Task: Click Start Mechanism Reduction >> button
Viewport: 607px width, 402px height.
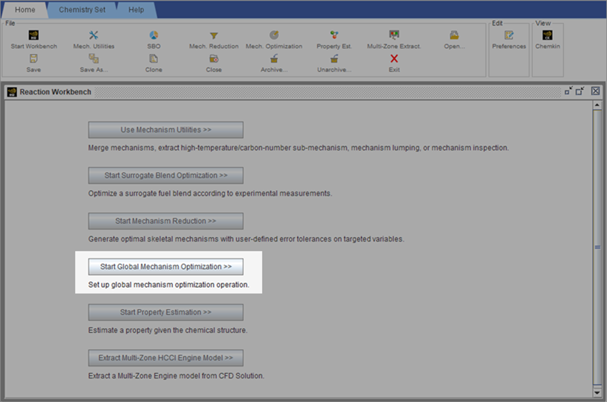Action: (x=166, y=221)
